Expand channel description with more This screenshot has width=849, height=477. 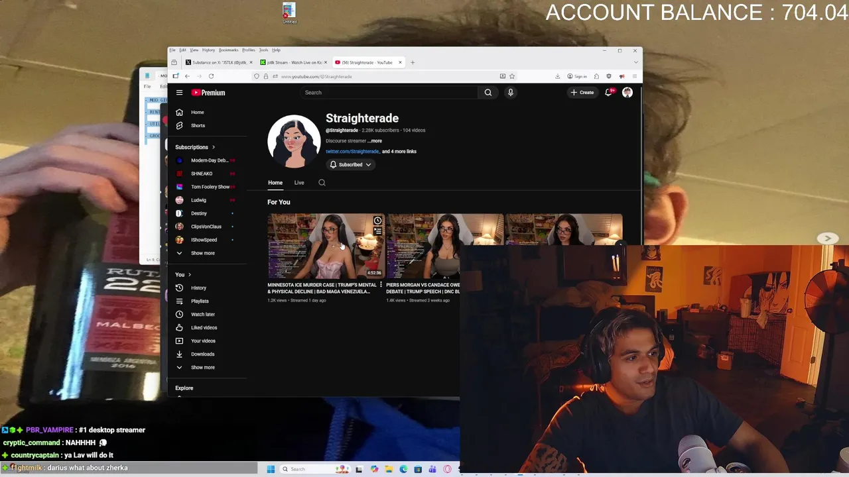(375, 141)
